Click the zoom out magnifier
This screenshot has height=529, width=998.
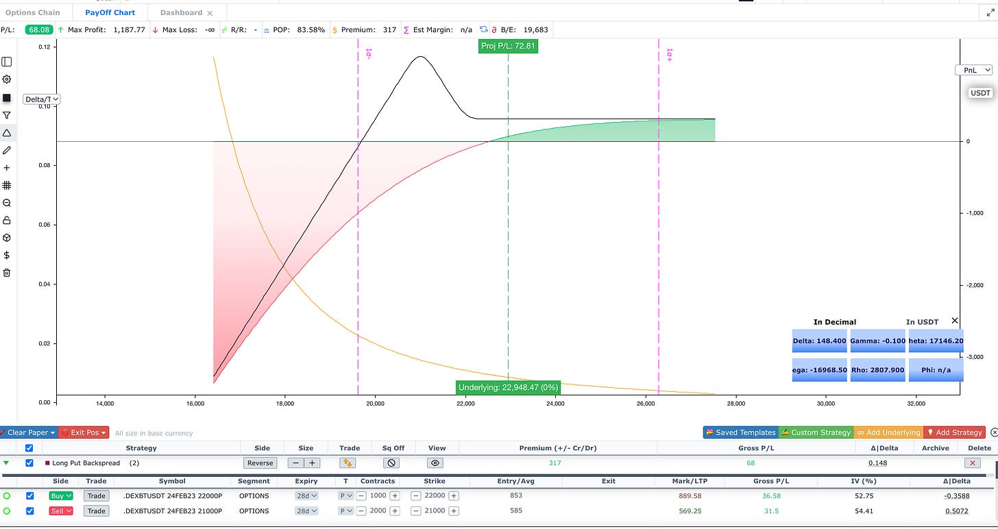pos(7,203)
